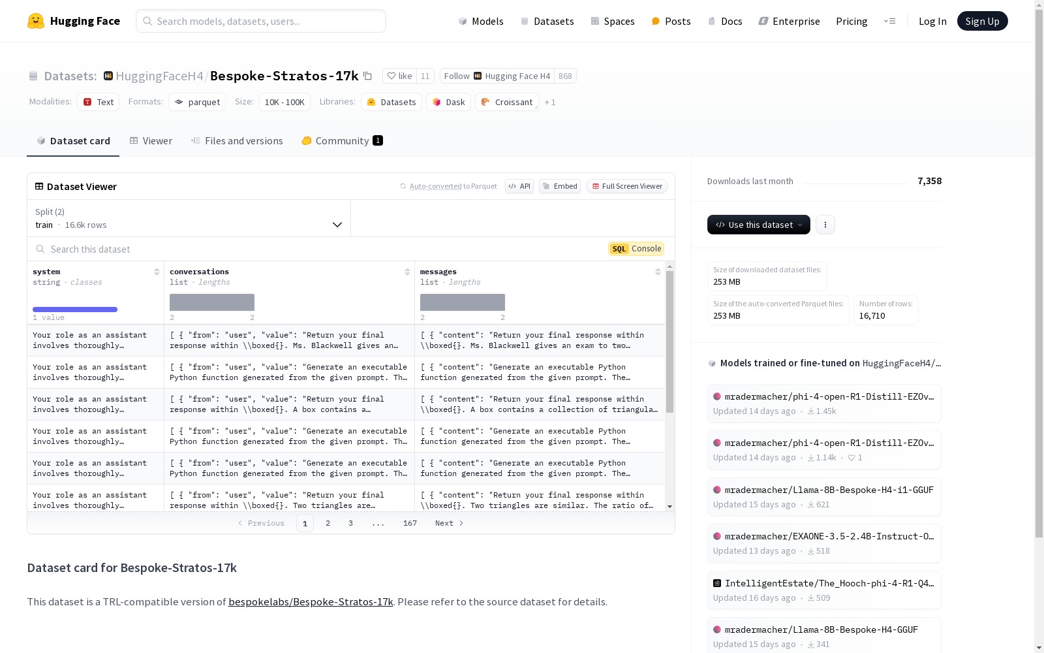Switch to the Dataset card tab
Screen dimensions: 1044x653
tap(73, 141)
